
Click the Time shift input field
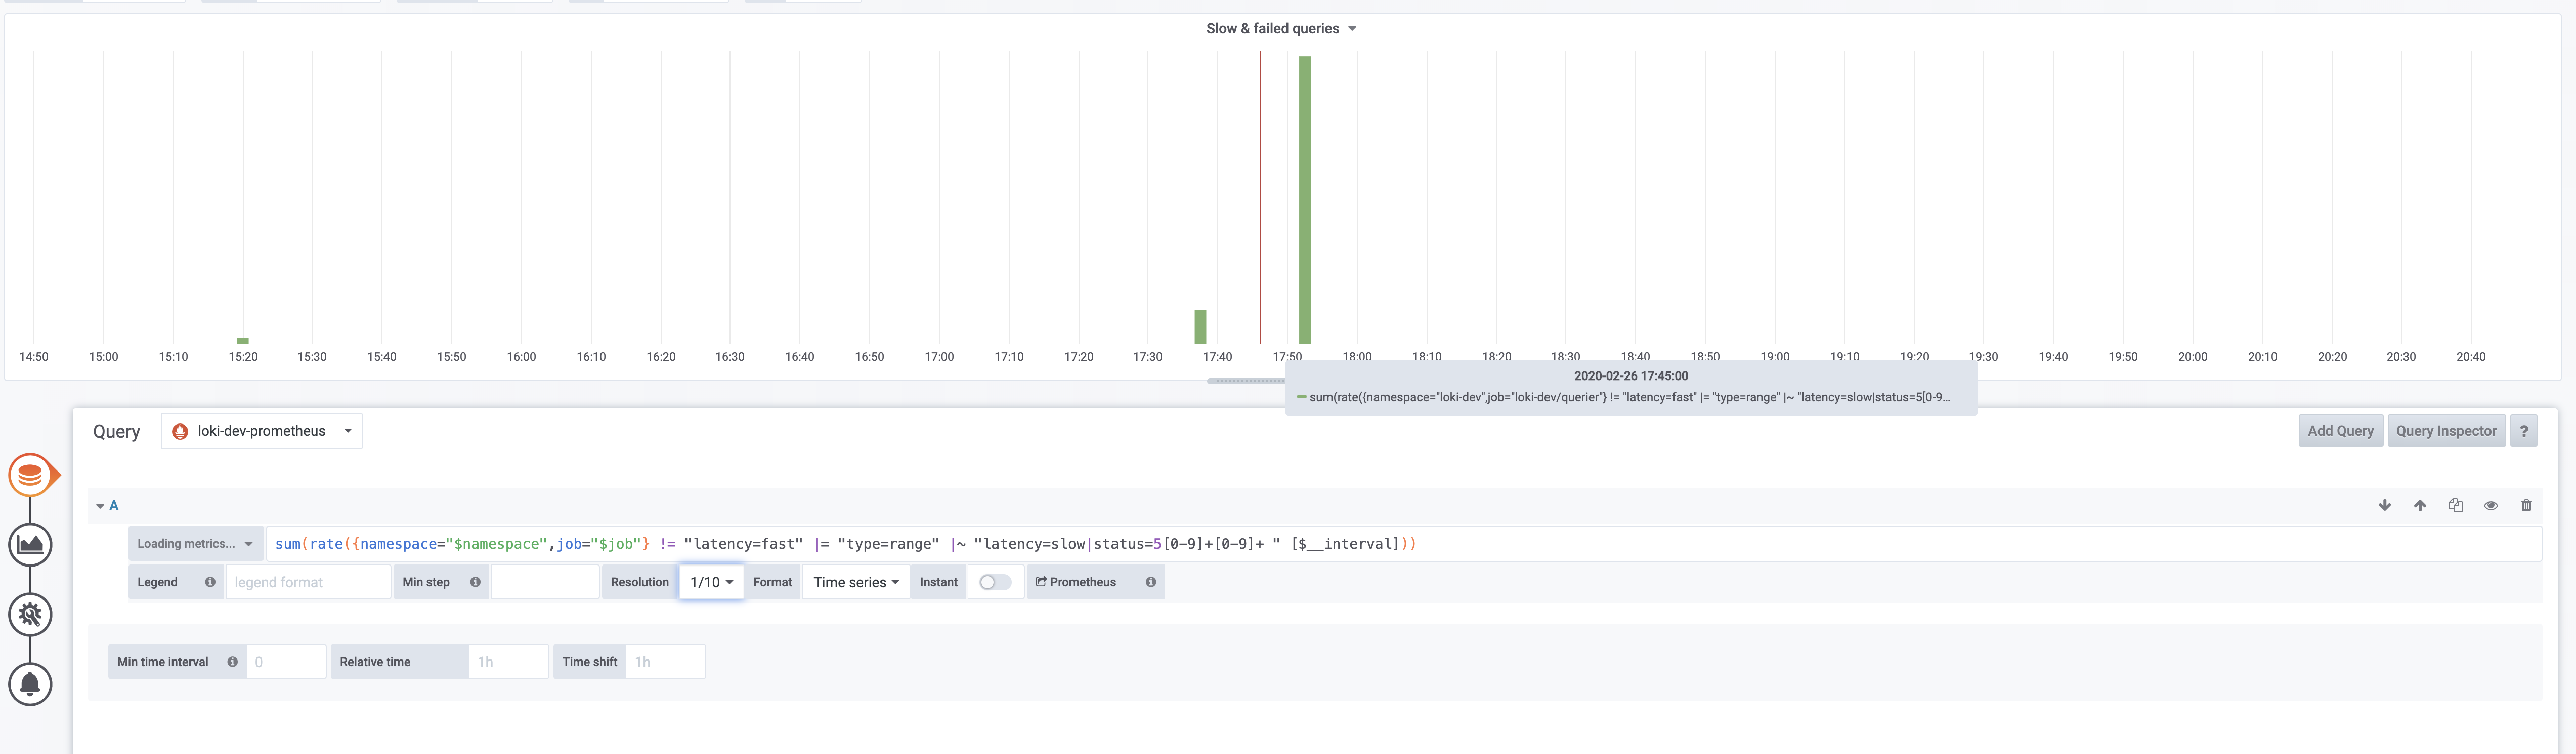pyautogui.click(x=665, y=662)
